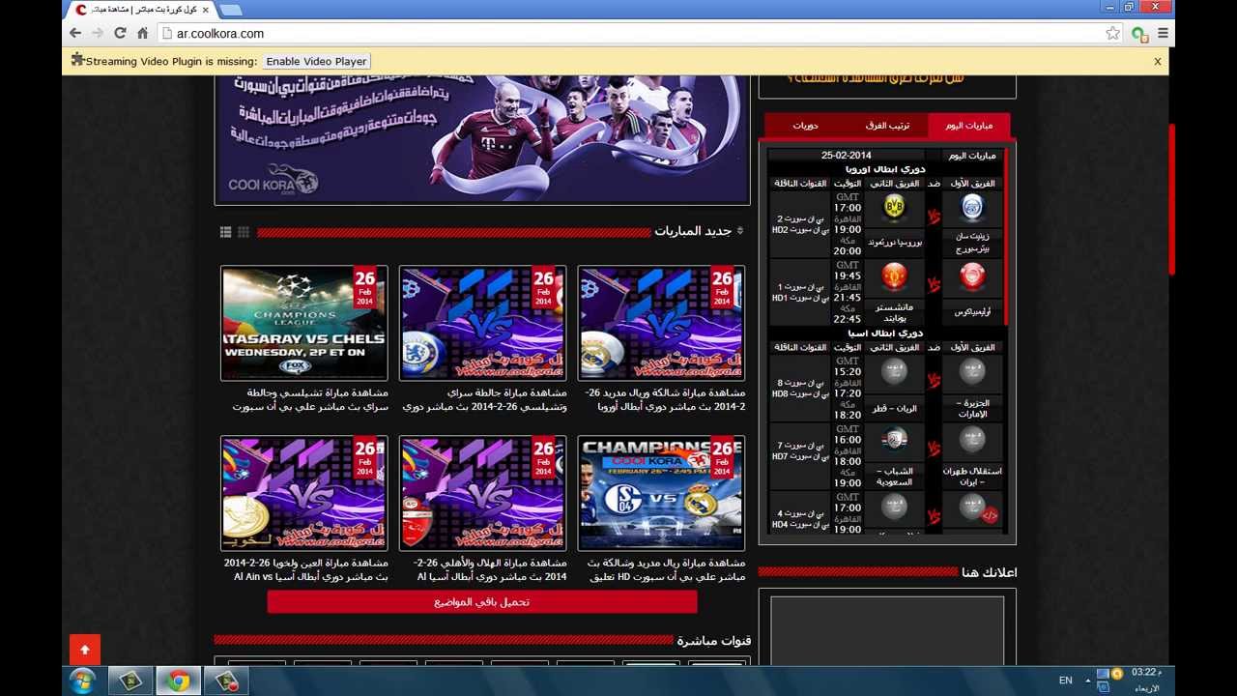This screenshot has width=1237, height=696.
Task: Open the purple thumbnail with Real Madrid crest
Action: (661, 323)
